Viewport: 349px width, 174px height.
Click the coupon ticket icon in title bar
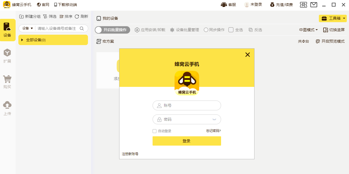click(304, 5)
